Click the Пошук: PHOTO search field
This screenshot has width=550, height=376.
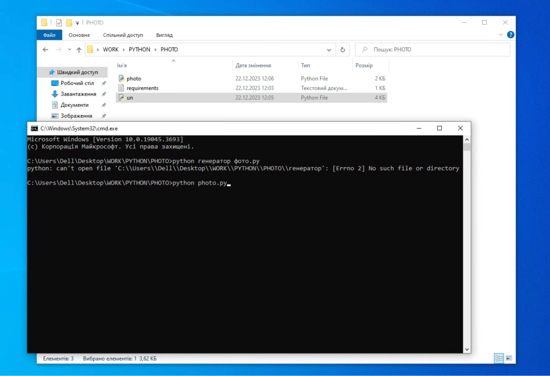pyautogui.click(x=433, y=49)
